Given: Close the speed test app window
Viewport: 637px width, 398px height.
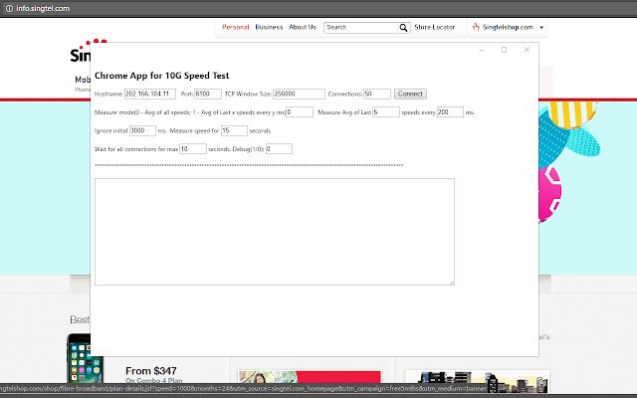Looking at the screenshot, I should pyautogui.click(x=527, y=50).
